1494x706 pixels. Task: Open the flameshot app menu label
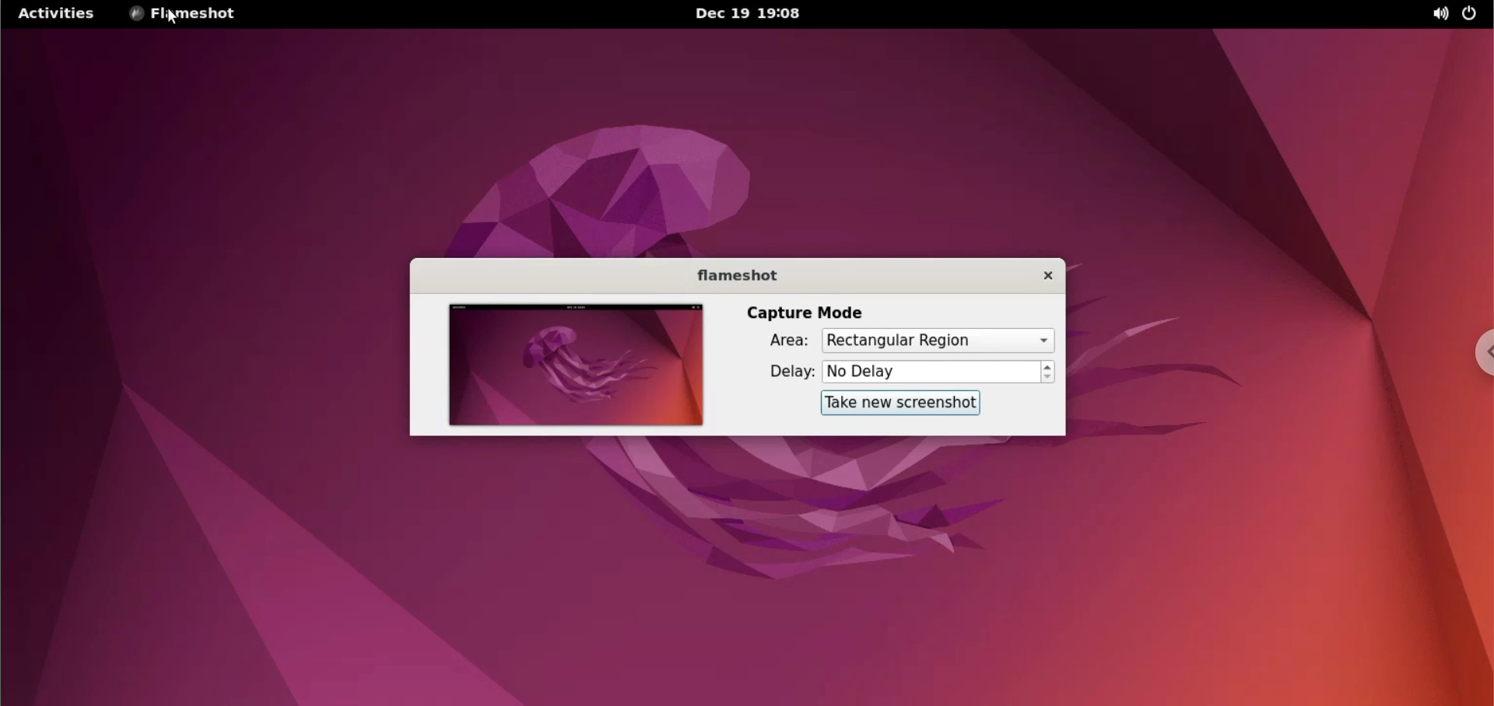click(193, 14)
